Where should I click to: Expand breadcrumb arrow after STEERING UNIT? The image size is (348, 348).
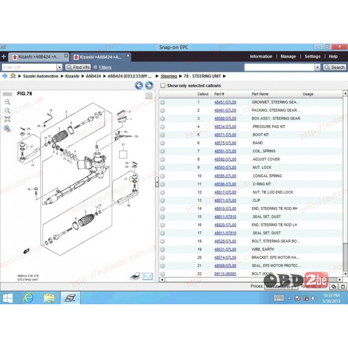224,76
